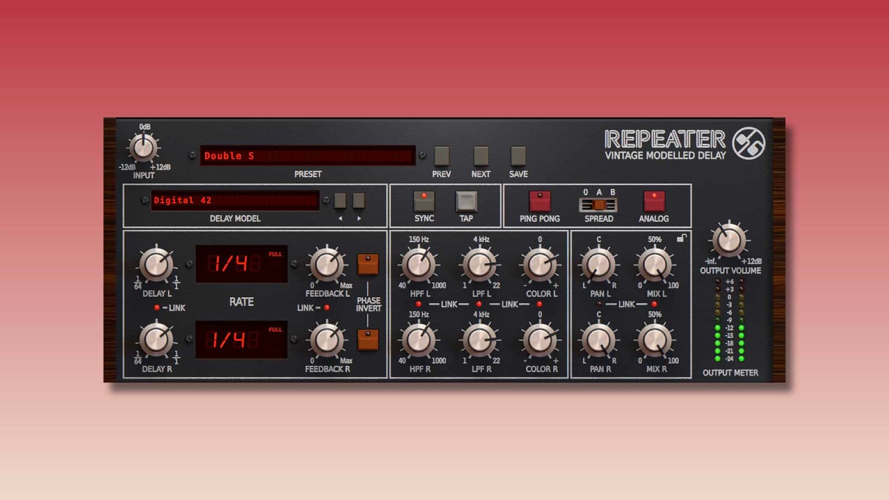Toggle the PING PONG button
This screenshot has width=889, height=500.
click(540, 201)
